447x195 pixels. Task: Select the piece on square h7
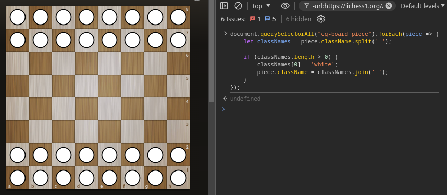179,40
